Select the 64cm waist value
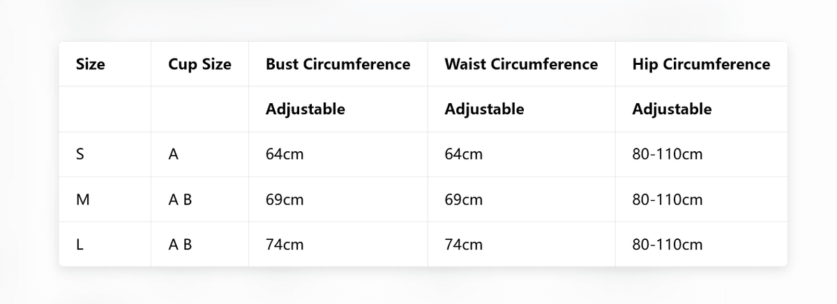Viewport: 837px width, 304px height. tap(463, 155)
